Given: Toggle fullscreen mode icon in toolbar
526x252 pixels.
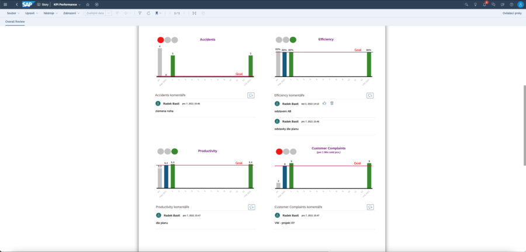Looking at the screenshot, I should pyautogui.click(x=195, y=12).
